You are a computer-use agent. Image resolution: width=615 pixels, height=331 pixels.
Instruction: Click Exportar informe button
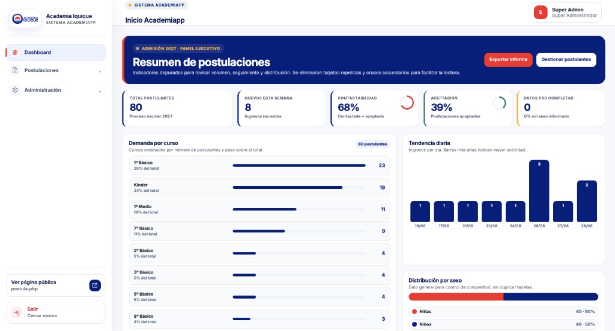(x=508, y=59)
